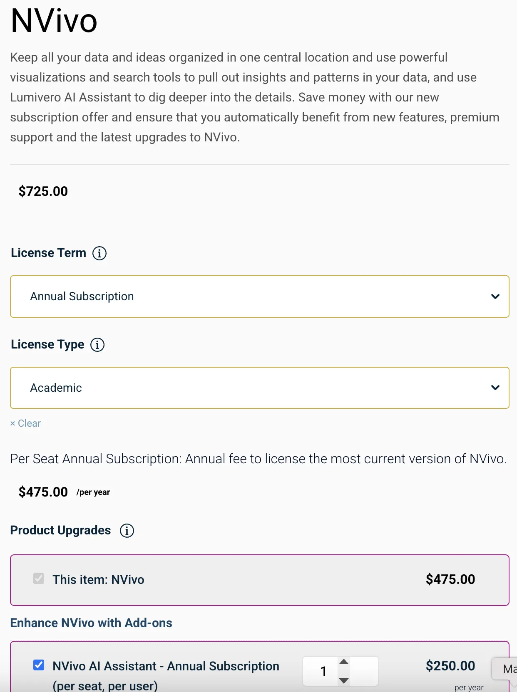Click the $250.00 add-on price
This screenshot has height=692, width=517.
click(450, 666)
